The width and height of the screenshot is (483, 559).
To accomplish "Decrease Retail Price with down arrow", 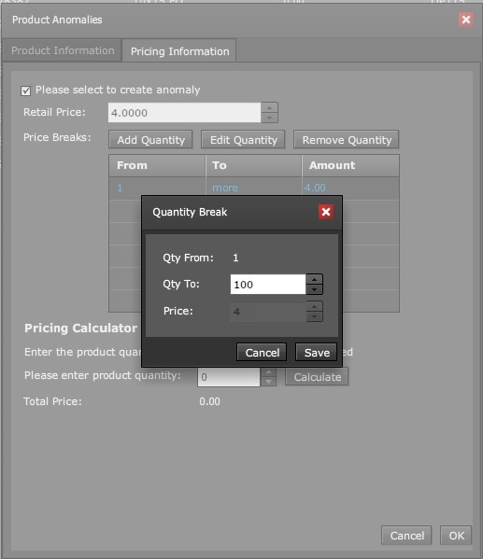I will [269, 118].
